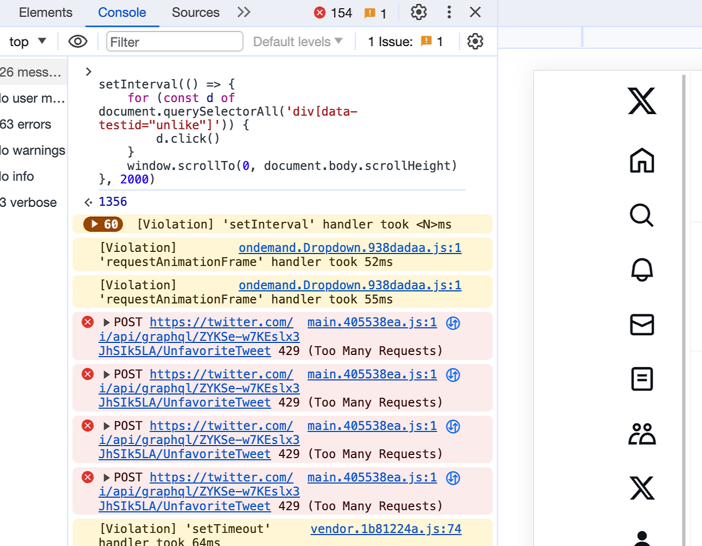Create a live expression with the eye icon
702x546 pixels.
(78, 41)
